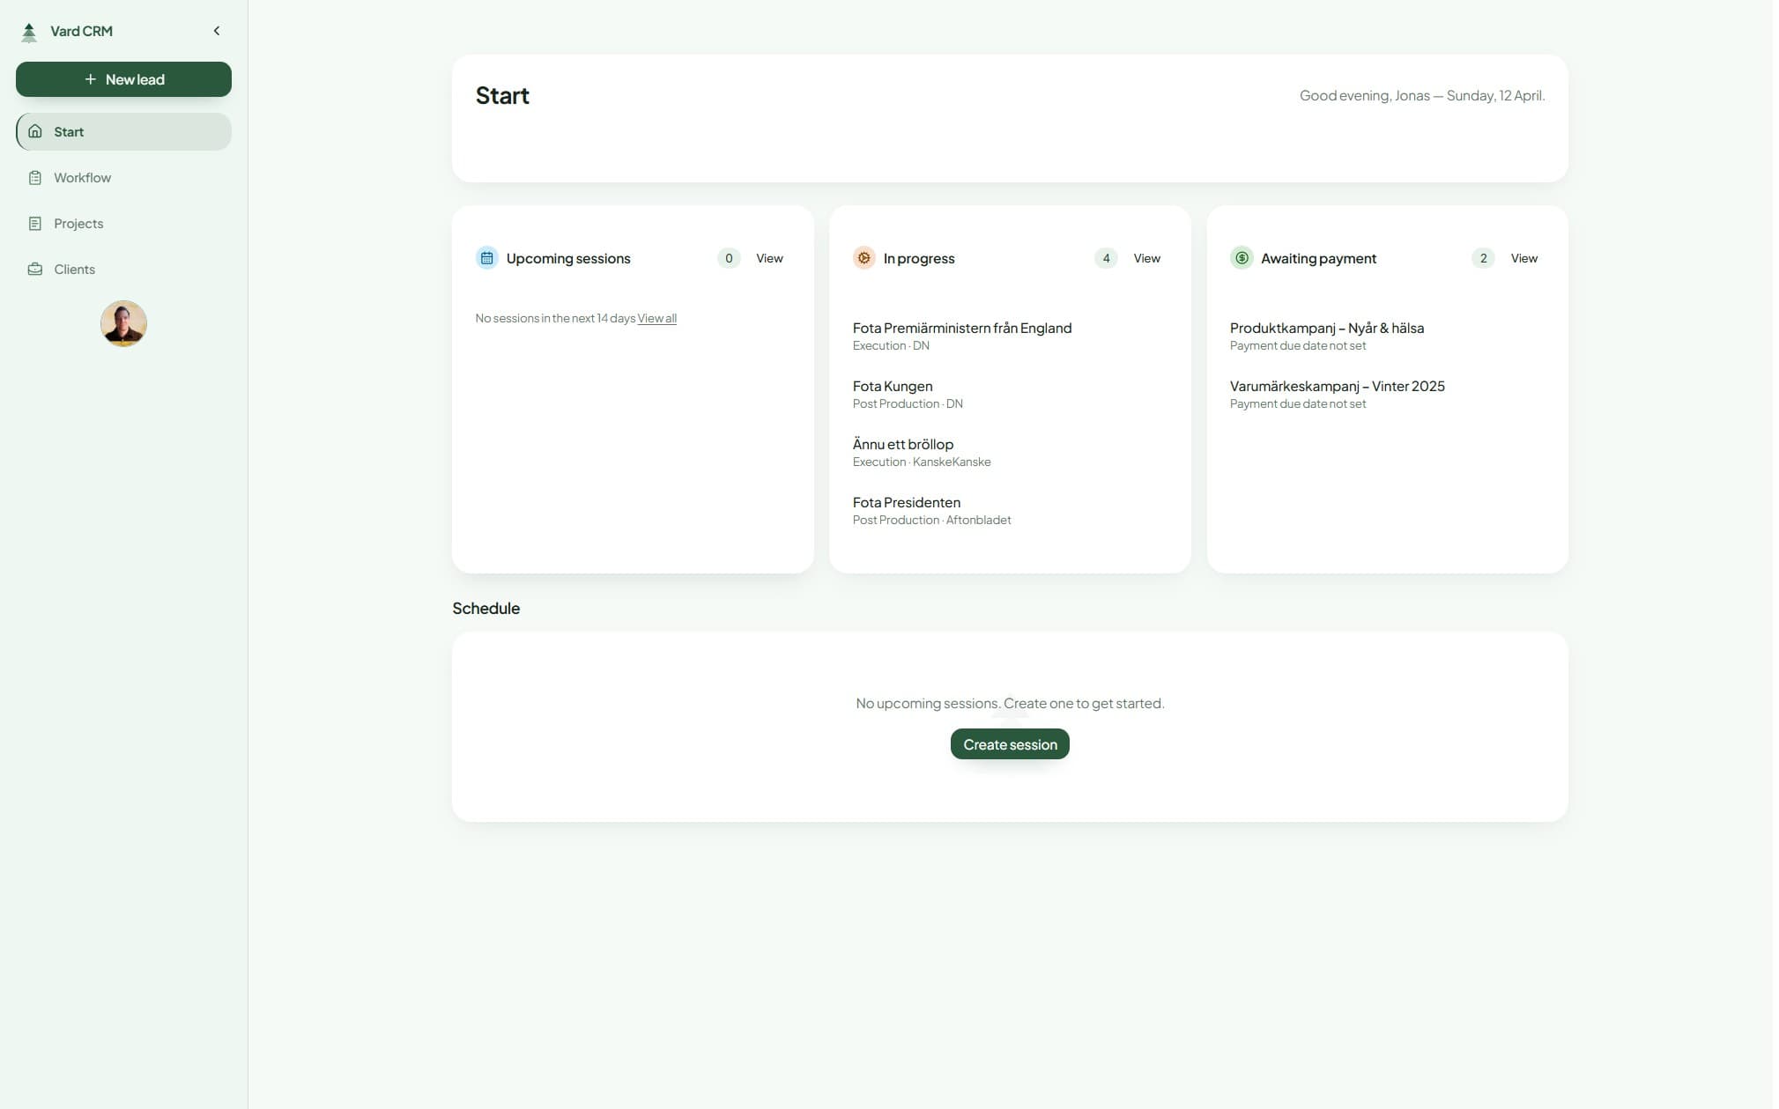The width and height of the screenshot is (1779, 1109).
Task: Click the In progress count badge showing 4
Action: pyautogui.click(x=1105, y=257)
